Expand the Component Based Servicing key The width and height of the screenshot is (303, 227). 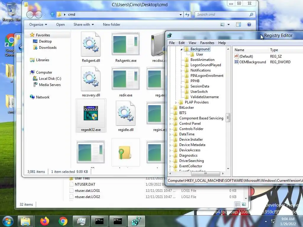(170, 119)
